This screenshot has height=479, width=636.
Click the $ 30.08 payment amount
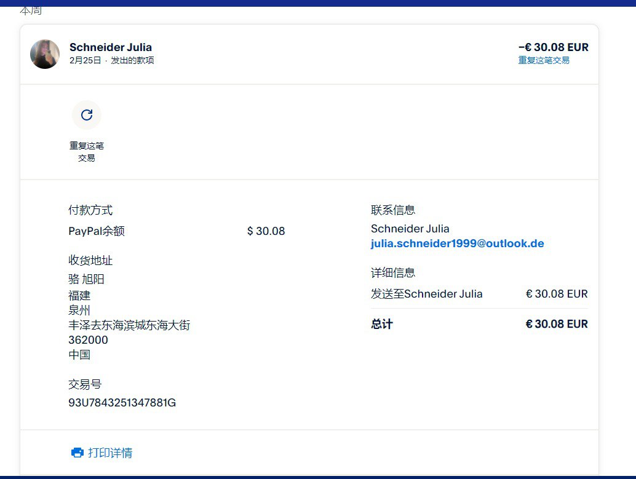(266, 231)
